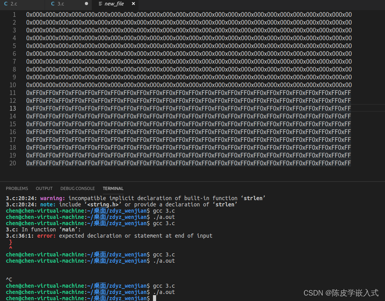
Task: Select the TERMINAL panel tab
Action: (x=113, y=188)
